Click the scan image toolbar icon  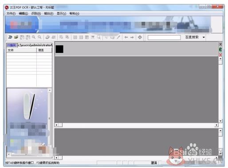pos(10,37)
